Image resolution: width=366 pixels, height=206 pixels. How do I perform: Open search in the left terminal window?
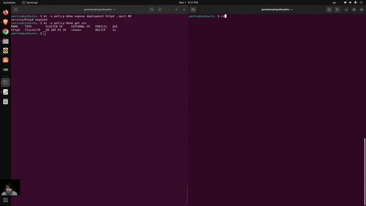pyautogui.click(x=152, y=10)
